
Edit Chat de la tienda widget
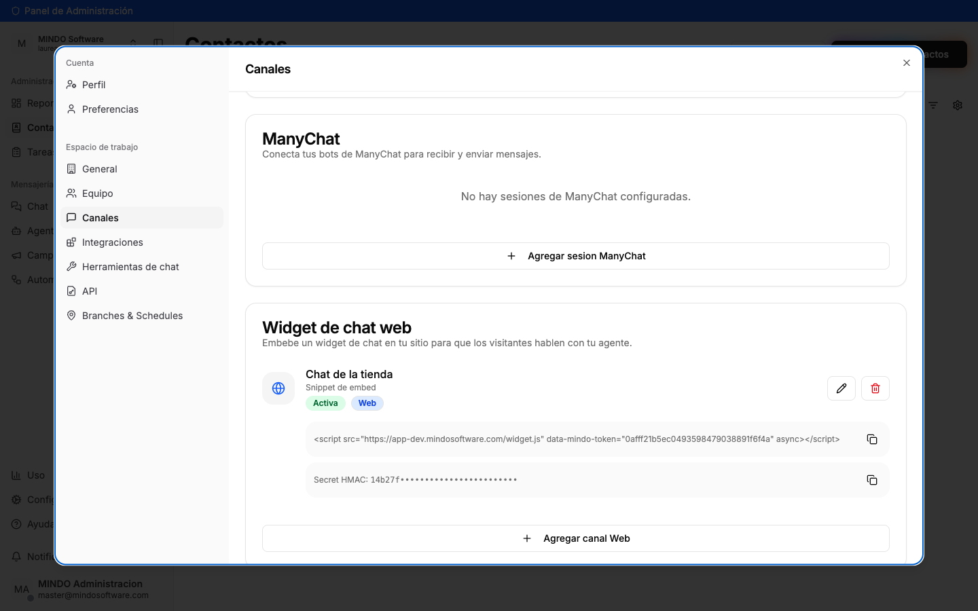841,388
